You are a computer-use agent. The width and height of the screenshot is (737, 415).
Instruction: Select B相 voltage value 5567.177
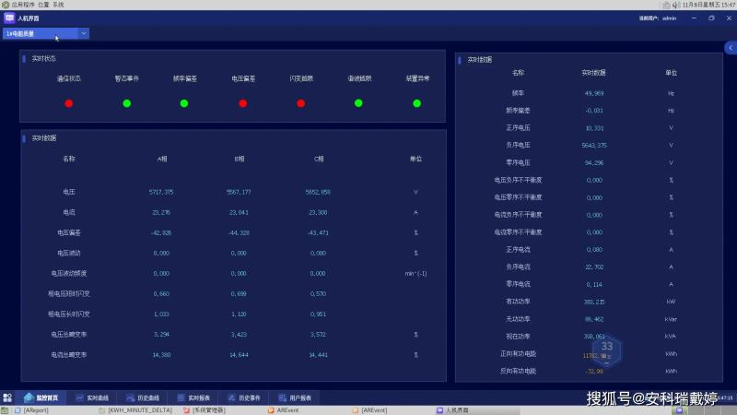click(239, 192)
